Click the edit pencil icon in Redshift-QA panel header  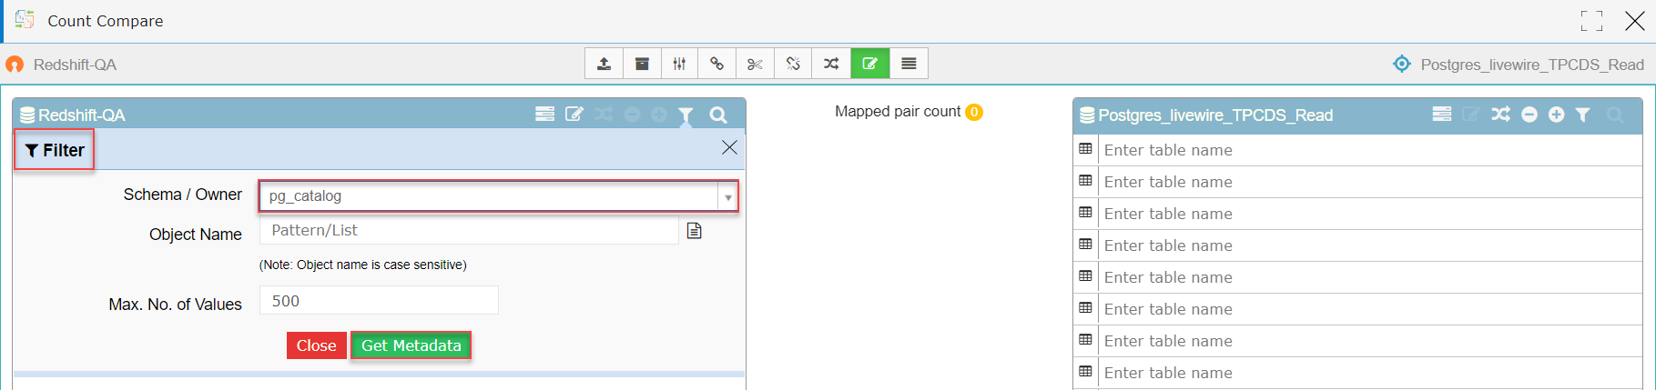pyautogui.click(x=574, y=114)
